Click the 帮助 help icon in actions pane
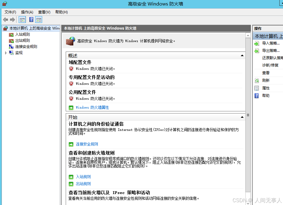 (x=257, y=96)
